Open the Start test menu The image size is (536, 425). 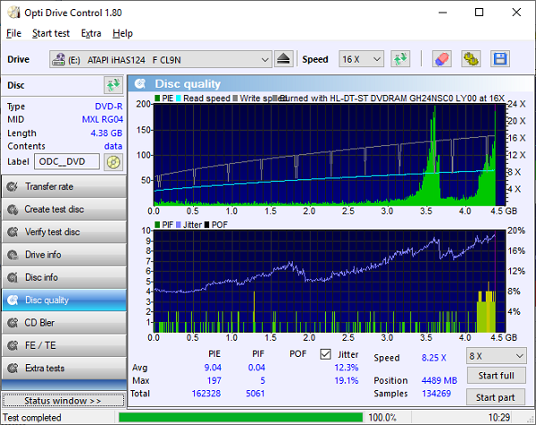tap(50, 33)
